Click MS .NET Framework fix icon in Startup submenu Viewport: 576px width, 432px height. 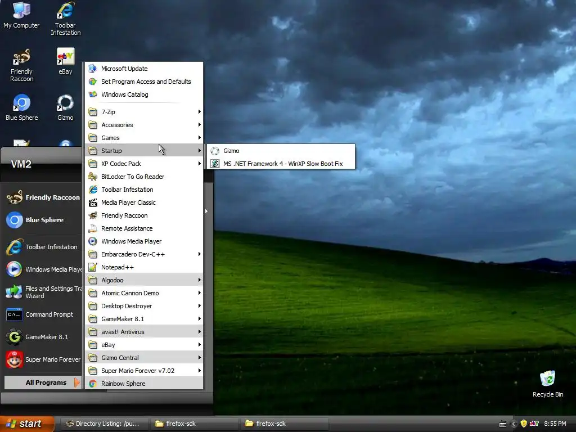215,164
